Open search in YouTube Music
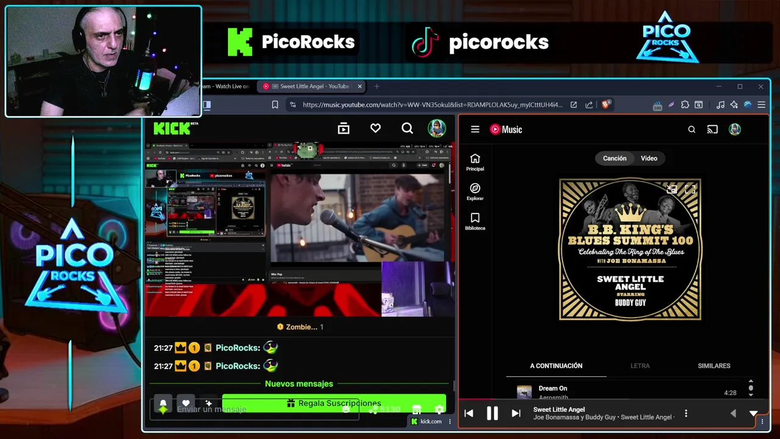The width and height of the screenshot is (780, 439). click(692, 129)
